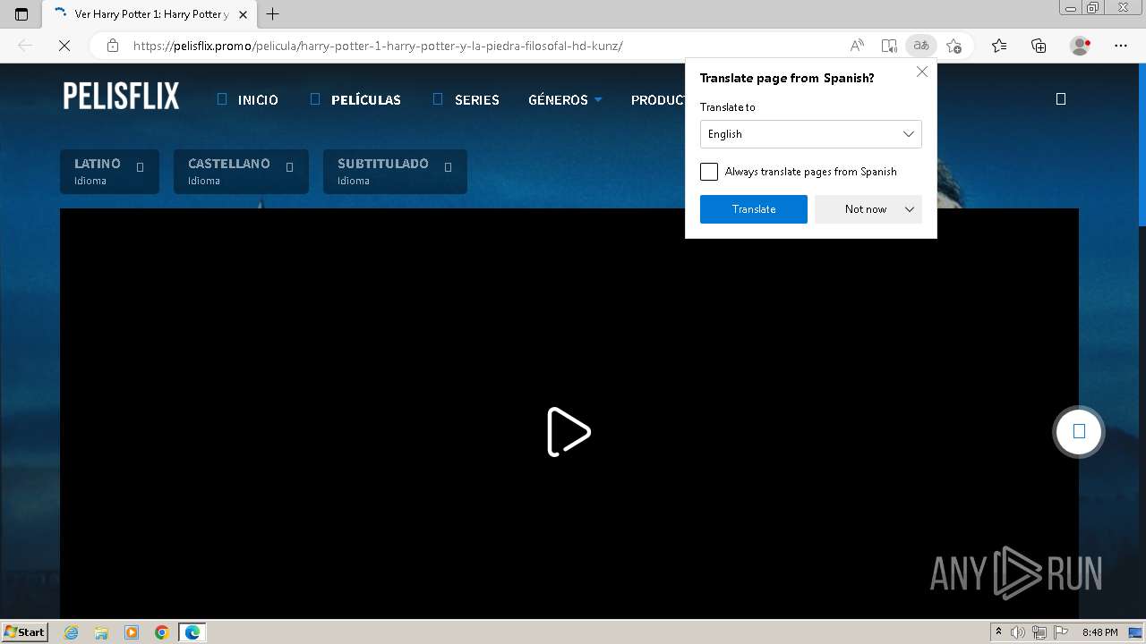Open Action Center flag icon
The height and width of the screenshot is (644, 1146).
pos(1061,632)
